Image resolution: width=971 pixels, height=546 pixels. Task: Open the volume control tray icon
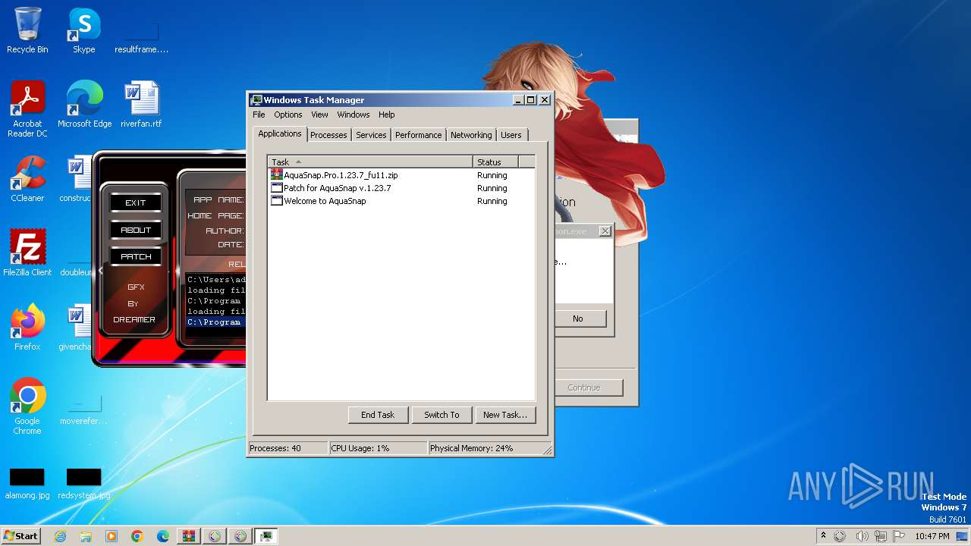coord(862,536)
